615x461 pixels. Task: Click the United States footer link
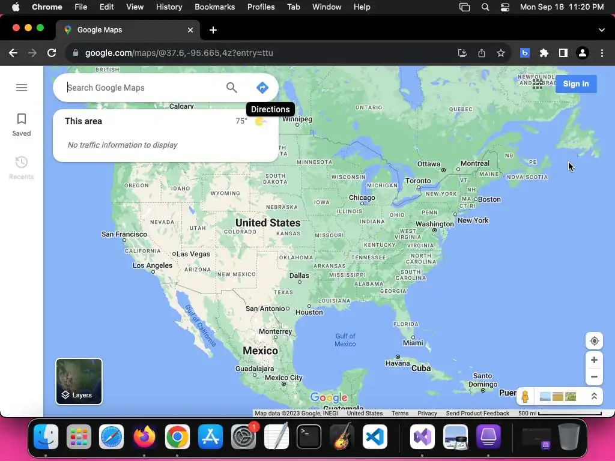pos(365,413)
